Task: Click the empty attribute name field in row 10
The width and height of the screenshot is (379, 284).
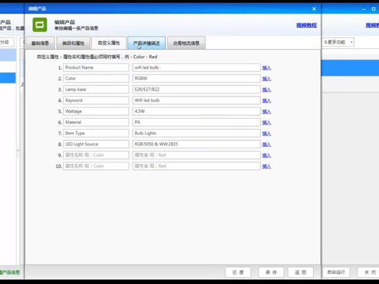Action: (x=96, y=166)
